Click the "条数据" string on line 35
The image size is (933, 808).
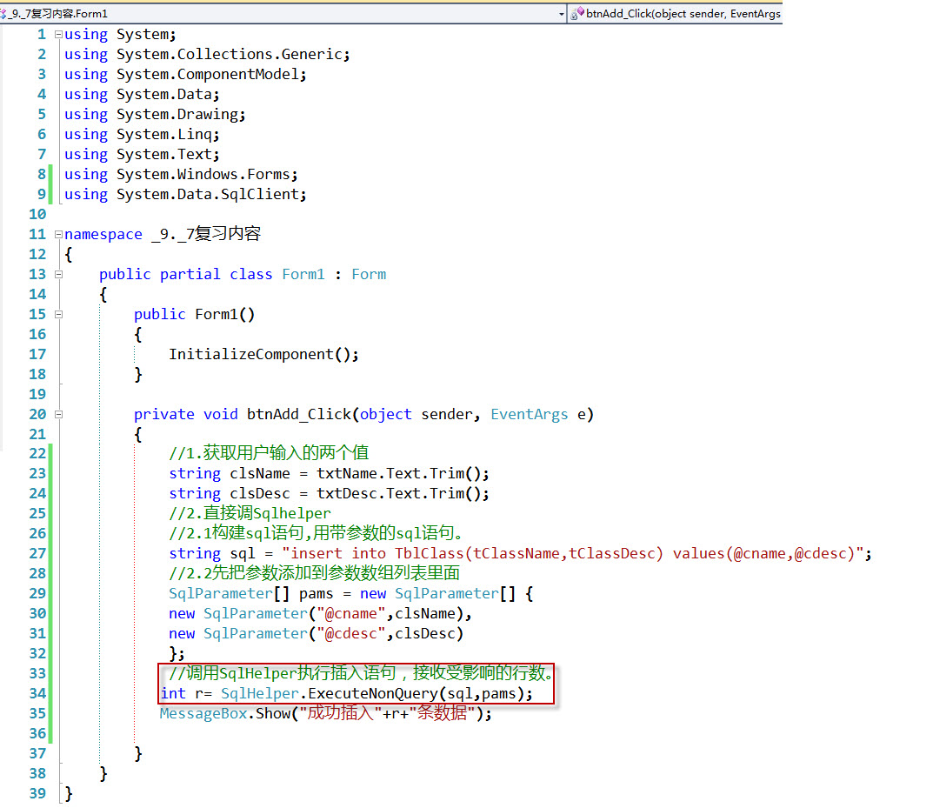pos(442,713)
